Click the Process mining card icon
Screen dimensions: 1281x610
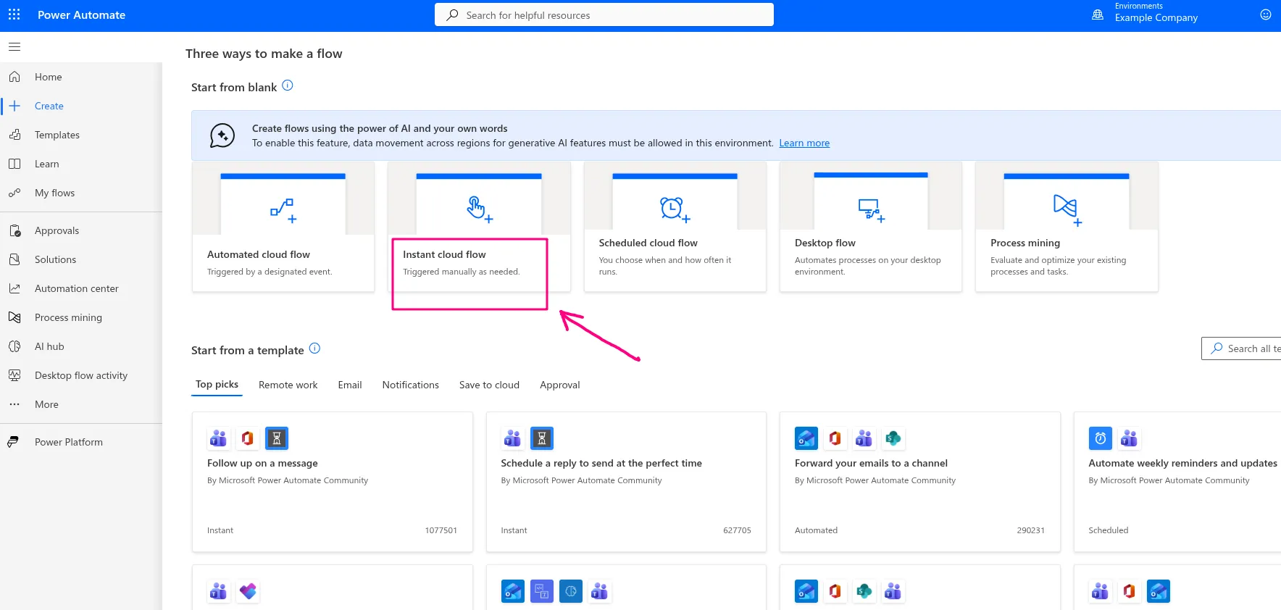point(1066,209)
